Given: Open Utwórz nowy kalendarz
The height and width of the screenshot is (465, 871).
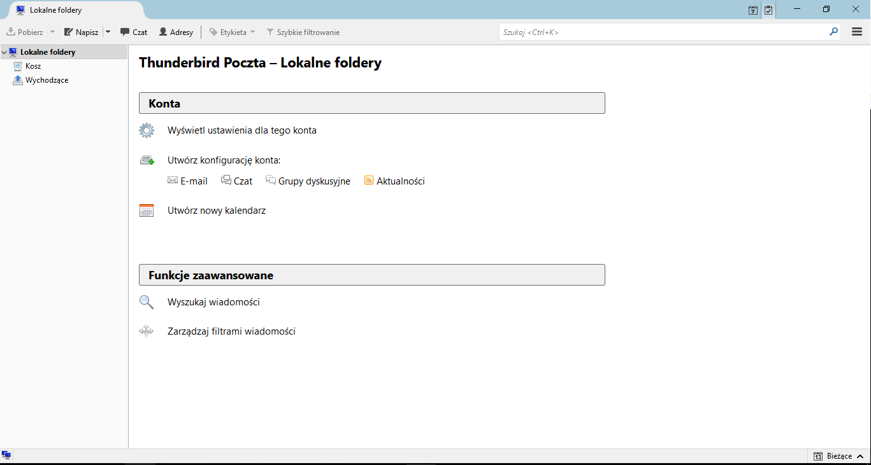Looking at the screenshot, I should pos(217,211).
